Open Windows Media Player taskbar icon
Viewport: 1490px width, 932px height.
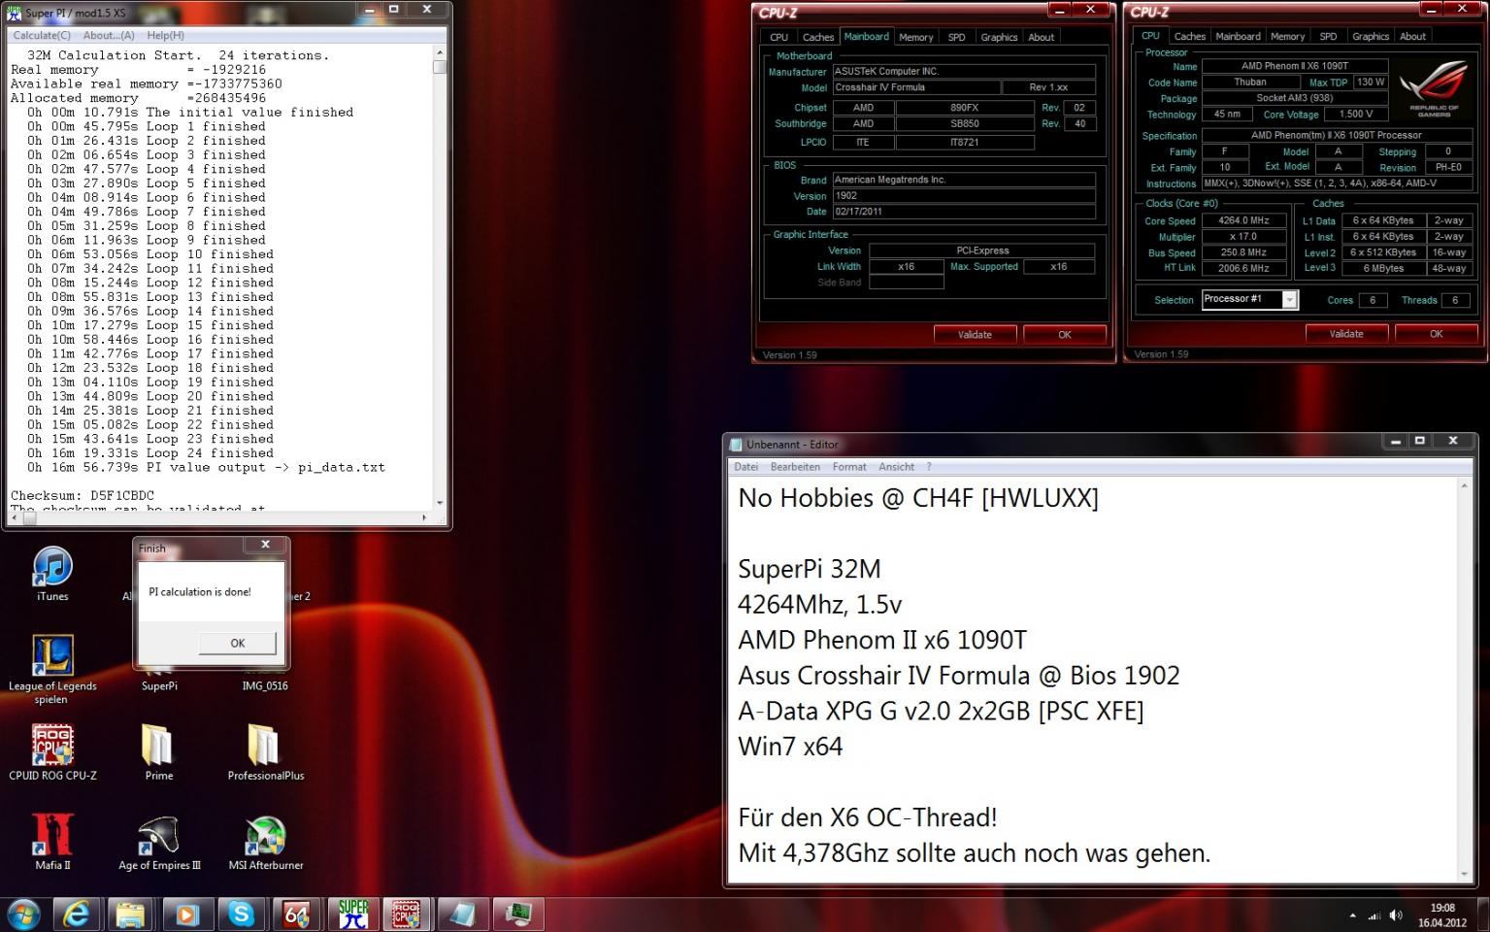pyautogui.click(x=185, y=914)
